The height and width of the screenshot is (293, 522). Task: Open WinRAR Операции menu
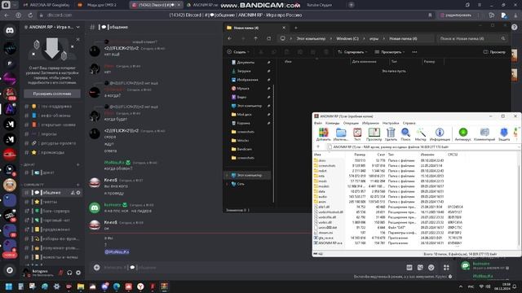point(351,123)
